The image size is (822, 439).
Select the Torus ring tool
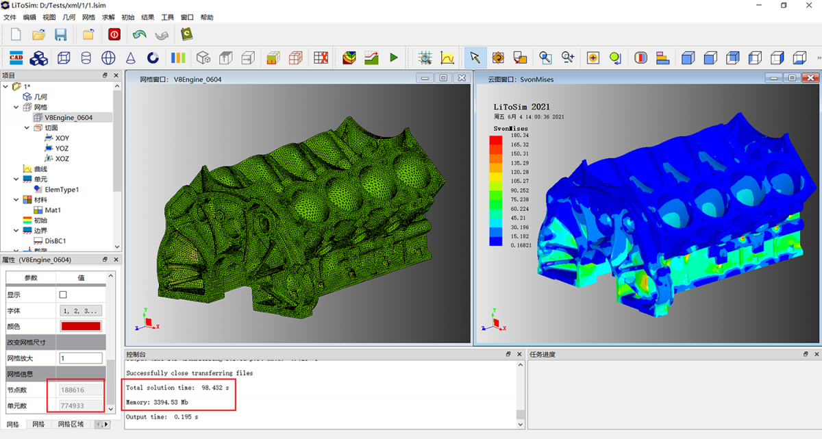tap(153, 58)
